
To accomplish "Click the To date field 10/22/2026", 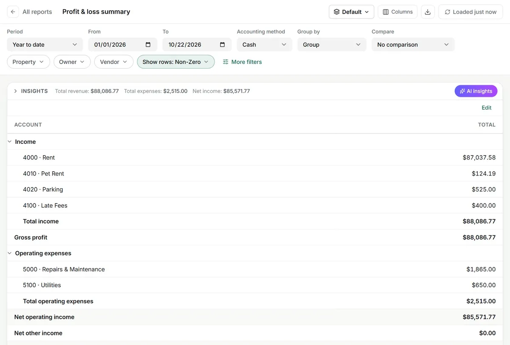I will click(197, 45).
